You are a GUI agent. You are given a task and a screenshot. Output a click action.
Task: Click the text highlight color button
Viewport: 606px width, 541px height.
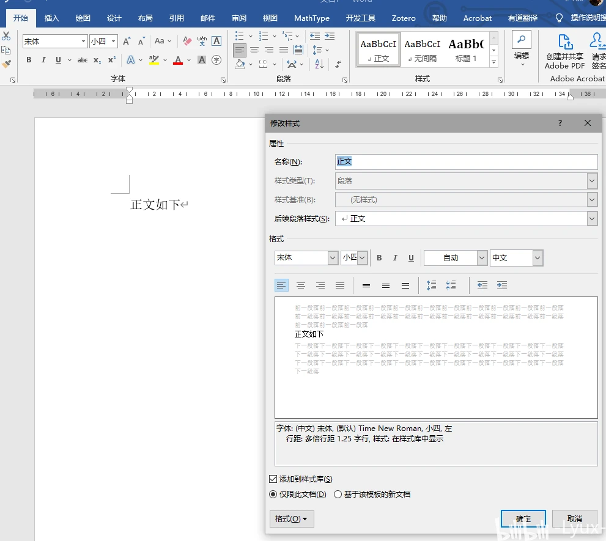154,60
